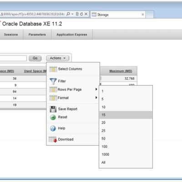Click the Format table icon

tap(53, 98)
